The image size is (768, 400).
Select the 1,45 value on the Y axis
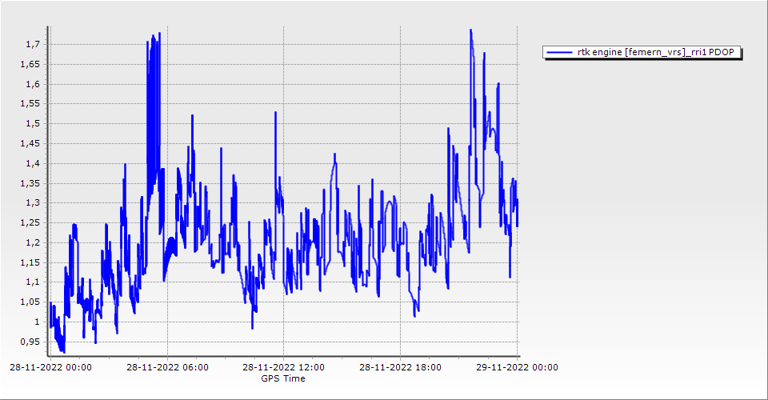[x=30, y=143]
